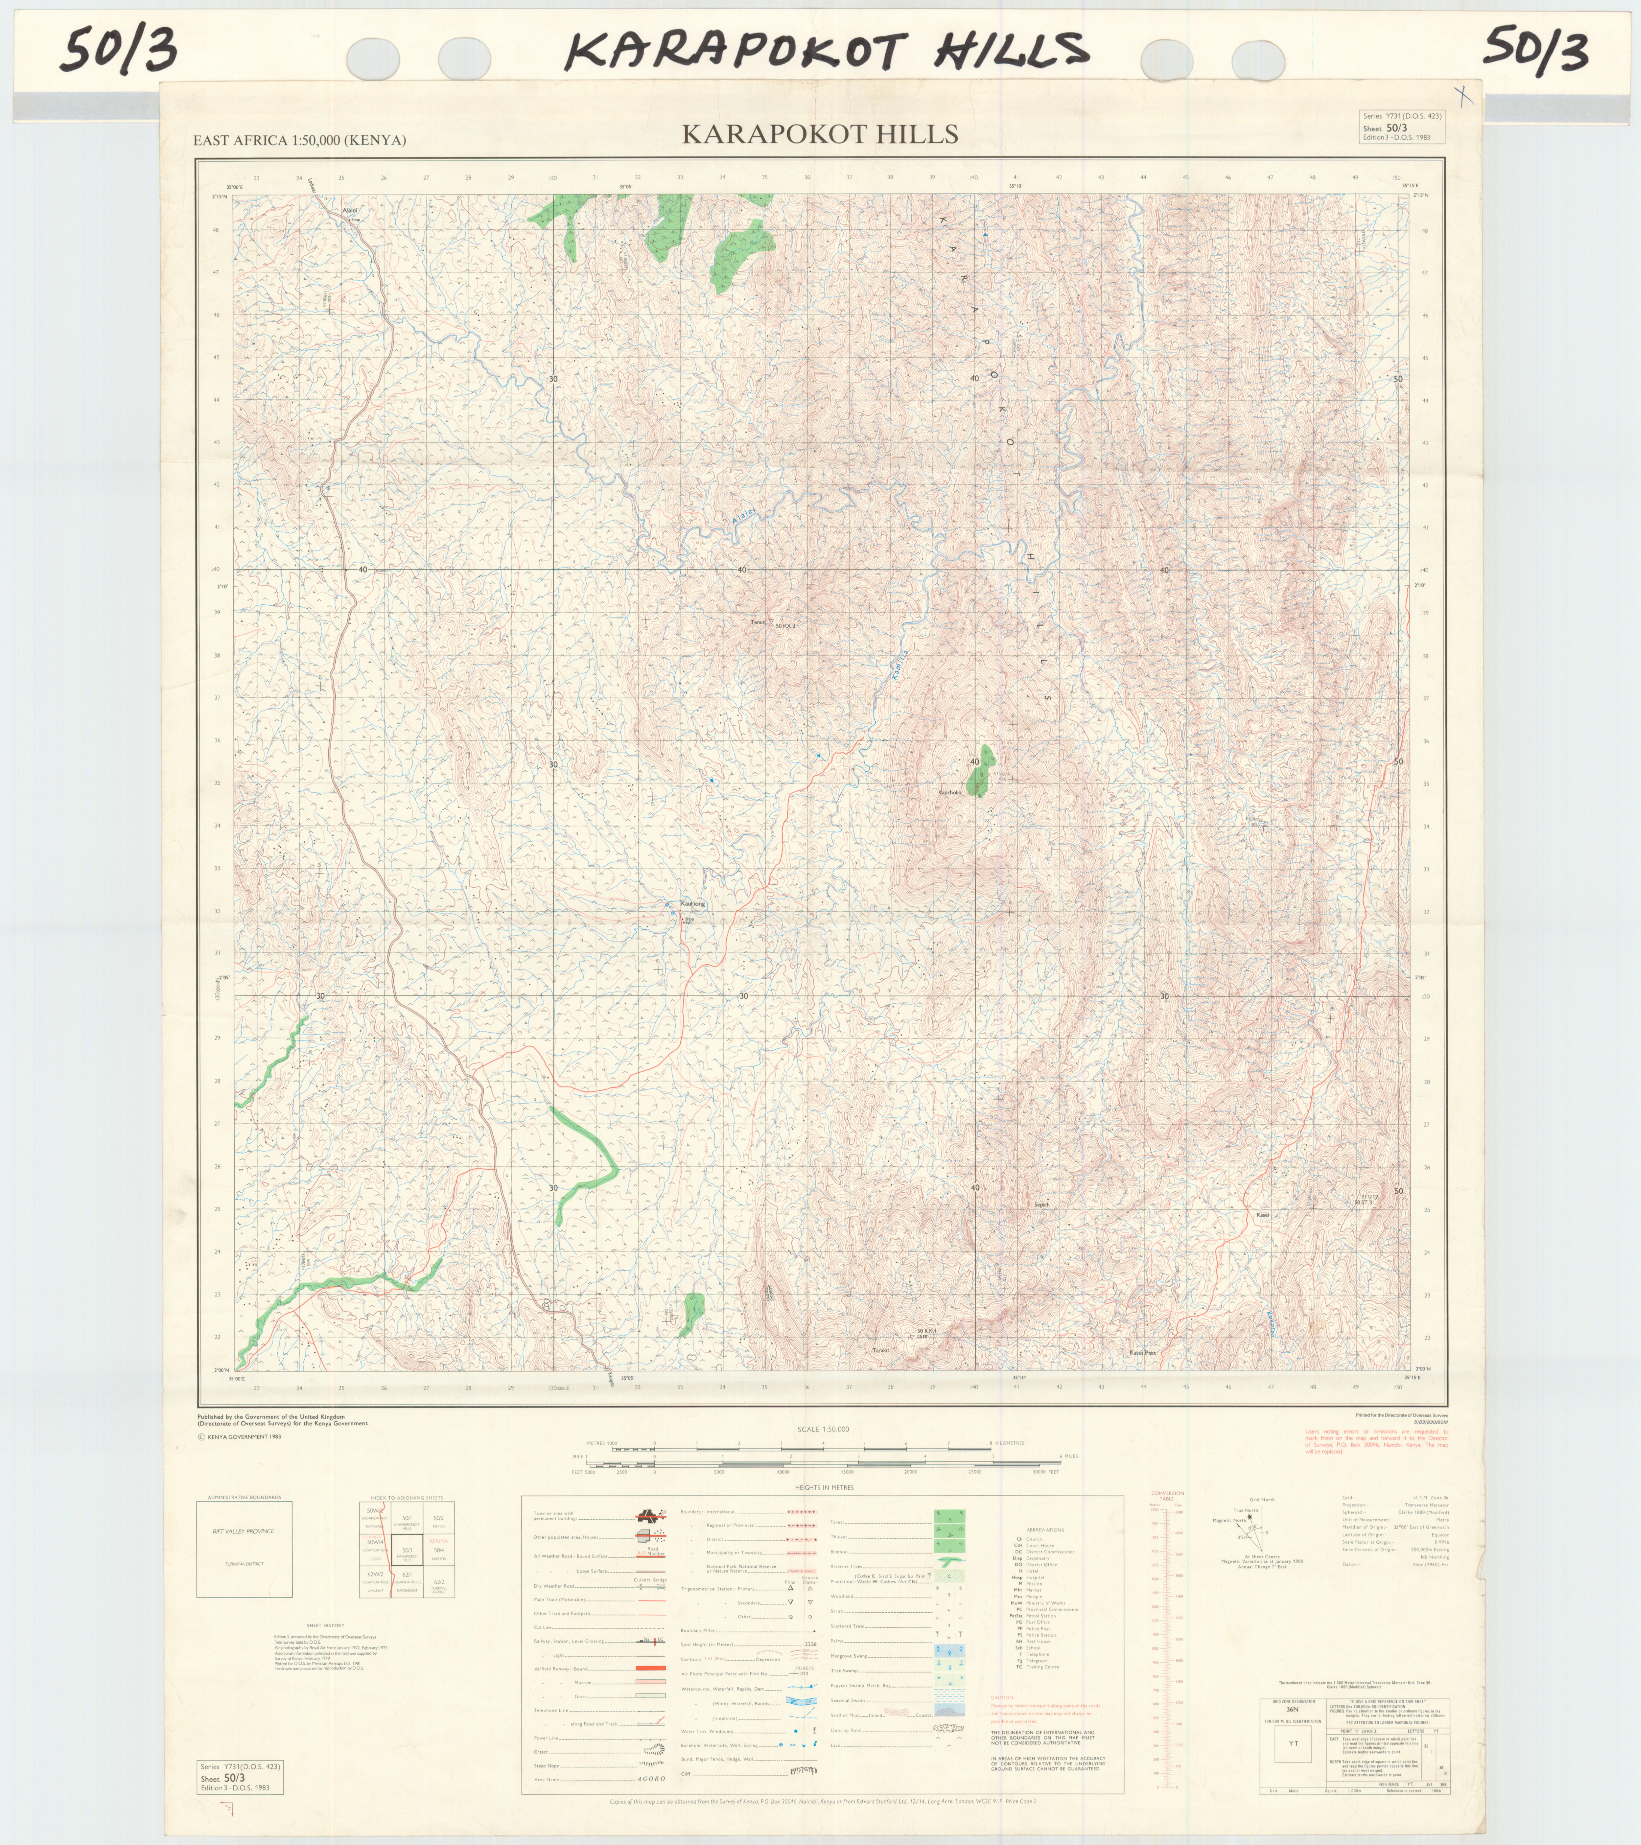The image size is (1641, 1845).
Task: Click the handwritten 50/3 label at top left
Action: (x=118, y=49)
